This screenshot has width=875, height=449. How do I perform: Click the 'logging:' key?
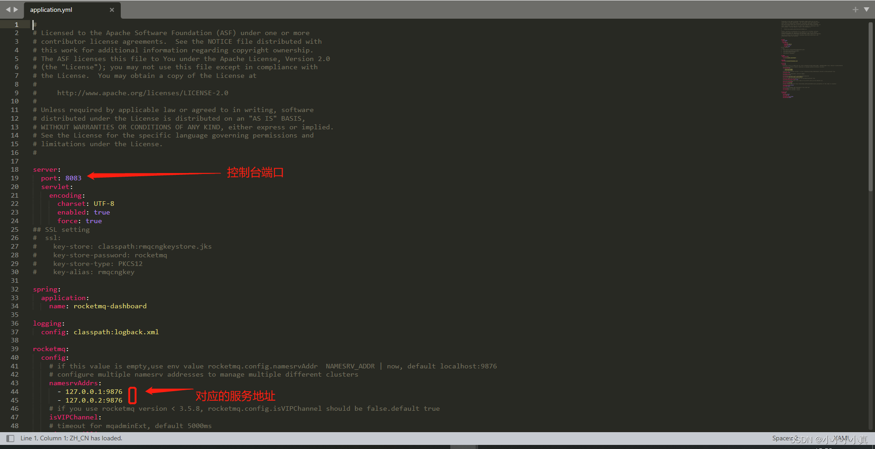click(x=49, y=323)
